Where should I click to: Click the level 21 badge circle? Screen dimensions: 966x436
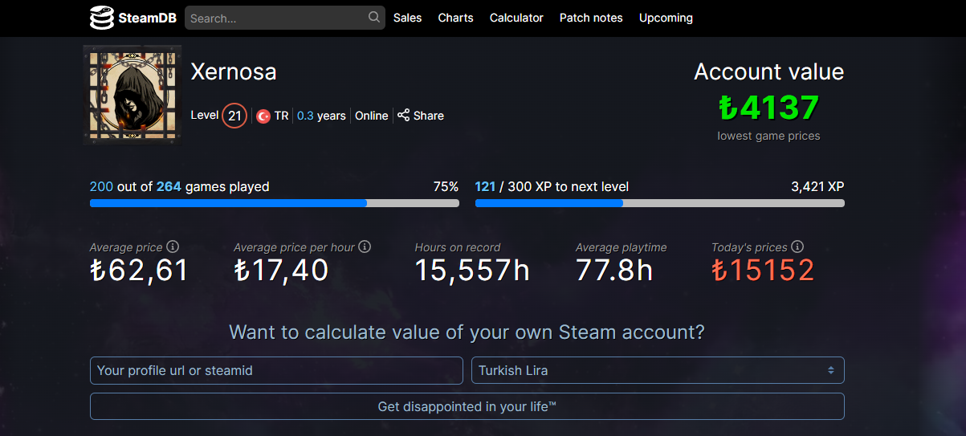(x=234, y=116)
